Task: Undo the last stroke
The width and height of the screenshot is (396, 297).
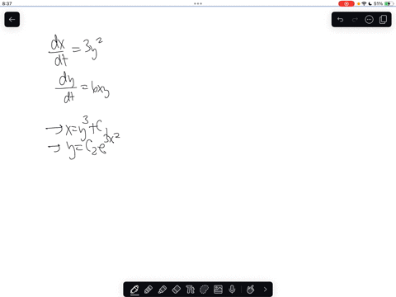Action: point(340,20)
